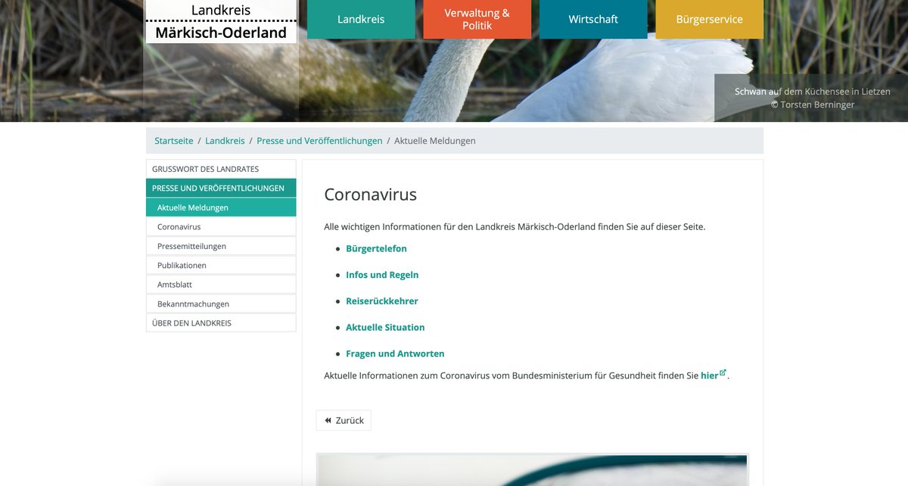Select Grusswort des Landrates sidebar item

[x=221, y=169]
